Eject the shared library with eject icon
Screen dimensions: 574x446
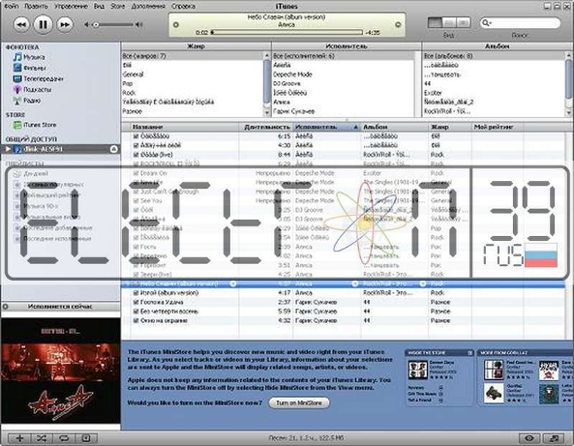click(x=113, y=149)
